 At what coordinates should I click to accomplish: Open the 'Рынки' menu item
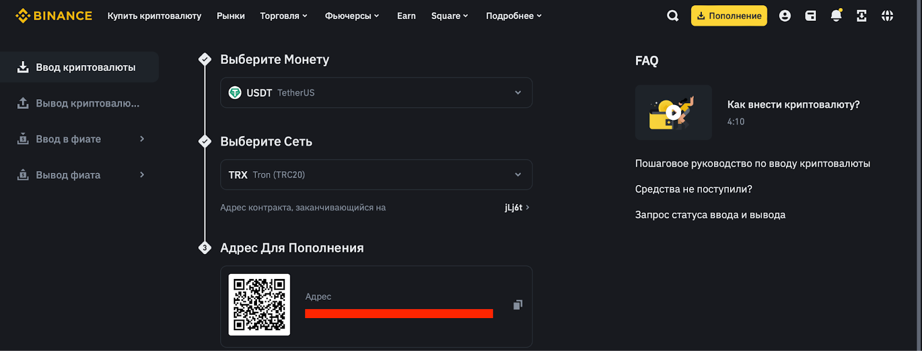(x=231, y=16)
